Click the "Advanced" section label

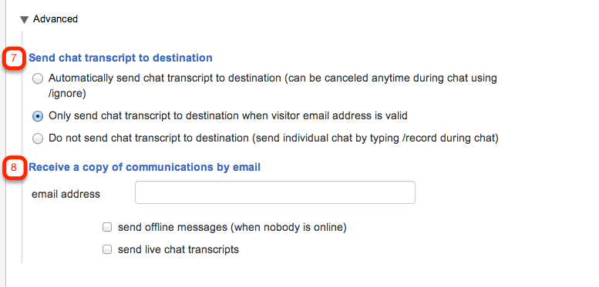click(56, 19)
